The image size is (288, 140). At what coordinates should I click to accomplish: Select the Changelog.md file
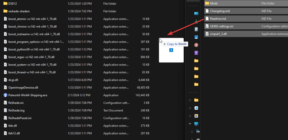pos(220,11)
